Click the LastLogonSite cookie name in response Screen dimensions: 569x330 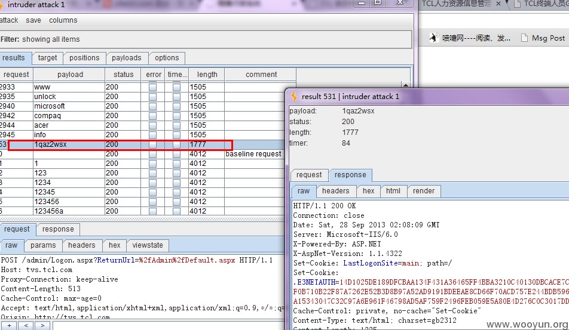[370, 263]
